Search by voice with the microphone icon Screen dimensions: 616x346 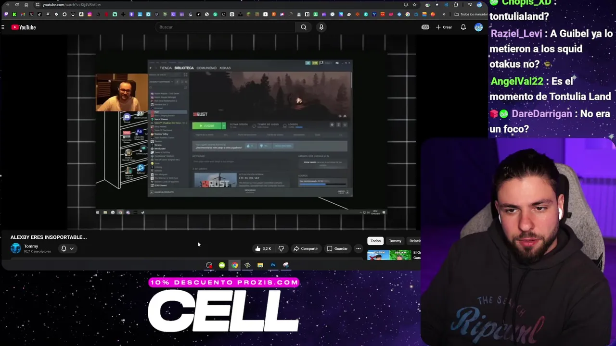(x=321, y=27)
